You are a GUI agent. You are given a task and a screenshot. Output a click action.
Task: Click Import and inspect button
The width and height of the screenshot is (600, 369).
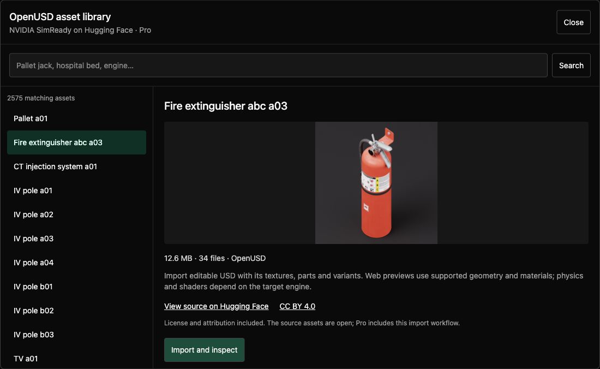click(205, 350)
